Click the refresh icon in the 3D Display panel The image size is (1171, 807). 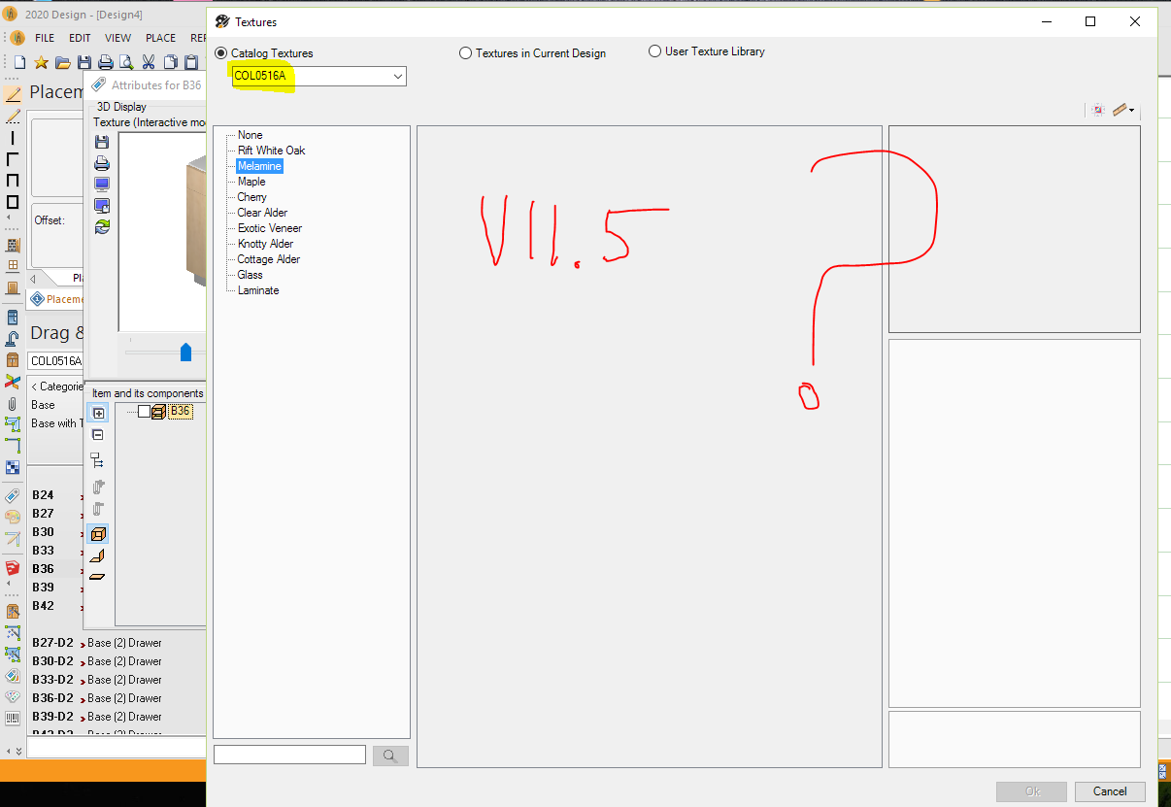(x=102, y=226)
